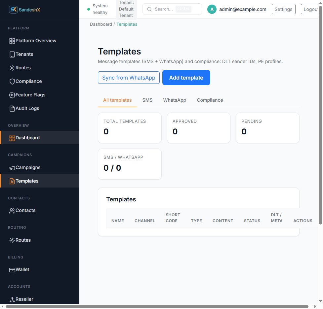Click the Platform Overview grid icon
The height and width of the screenshot is (309, 323).
(12, 41)
